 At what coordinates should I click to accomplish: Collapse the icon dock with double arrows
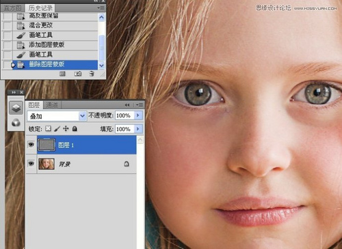pos(14,92)
